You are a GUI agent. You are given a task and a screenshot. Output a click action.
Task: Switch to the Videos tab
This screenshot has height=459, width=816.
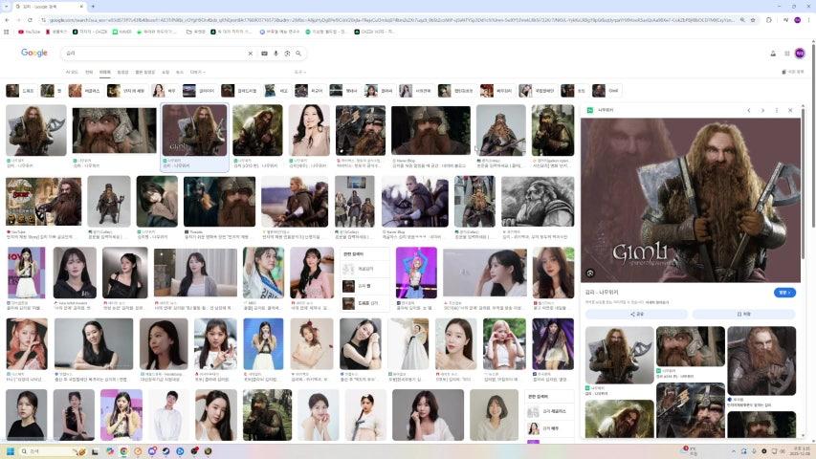click(x=122, y=72)
